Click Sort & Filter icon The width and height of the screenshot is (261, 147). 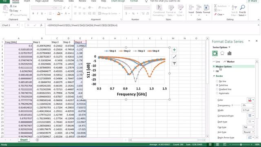coord(234,7)
